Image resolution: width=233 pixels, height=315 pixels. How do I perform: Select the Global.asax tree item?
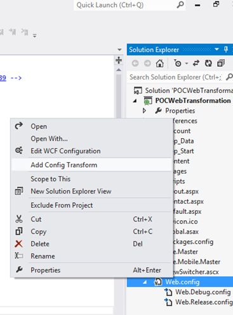pyautogui.click(x=185, y=232)
